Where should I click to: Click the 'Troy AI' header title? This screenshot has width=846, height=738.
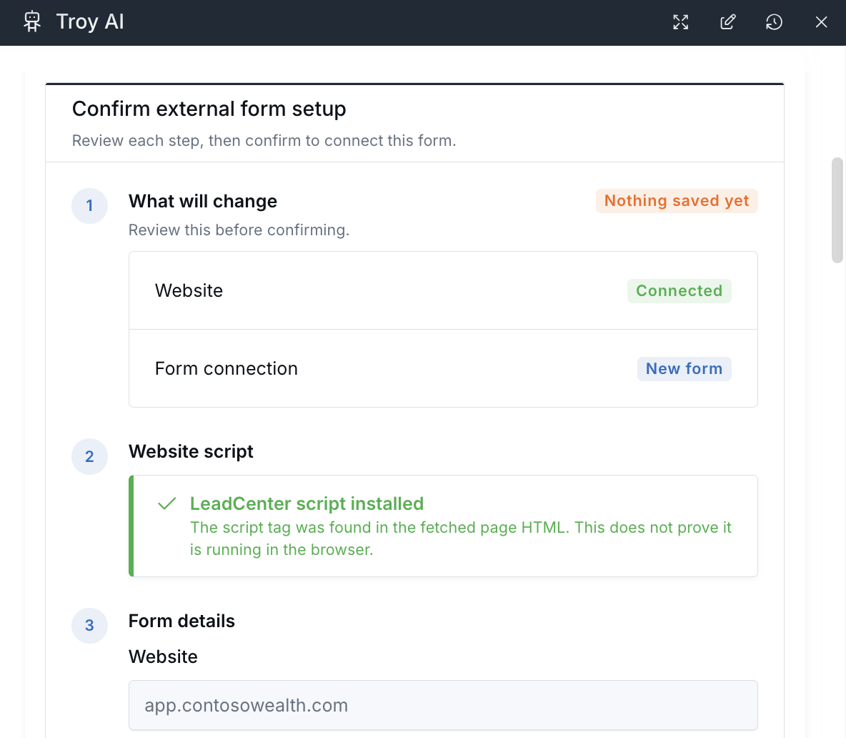point(90,22)
